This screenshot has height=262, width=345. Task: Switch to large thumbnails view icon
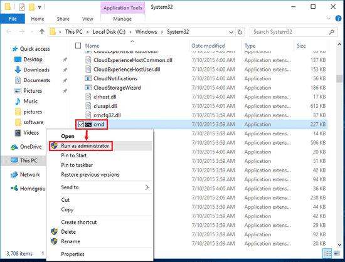coord(337,254)
